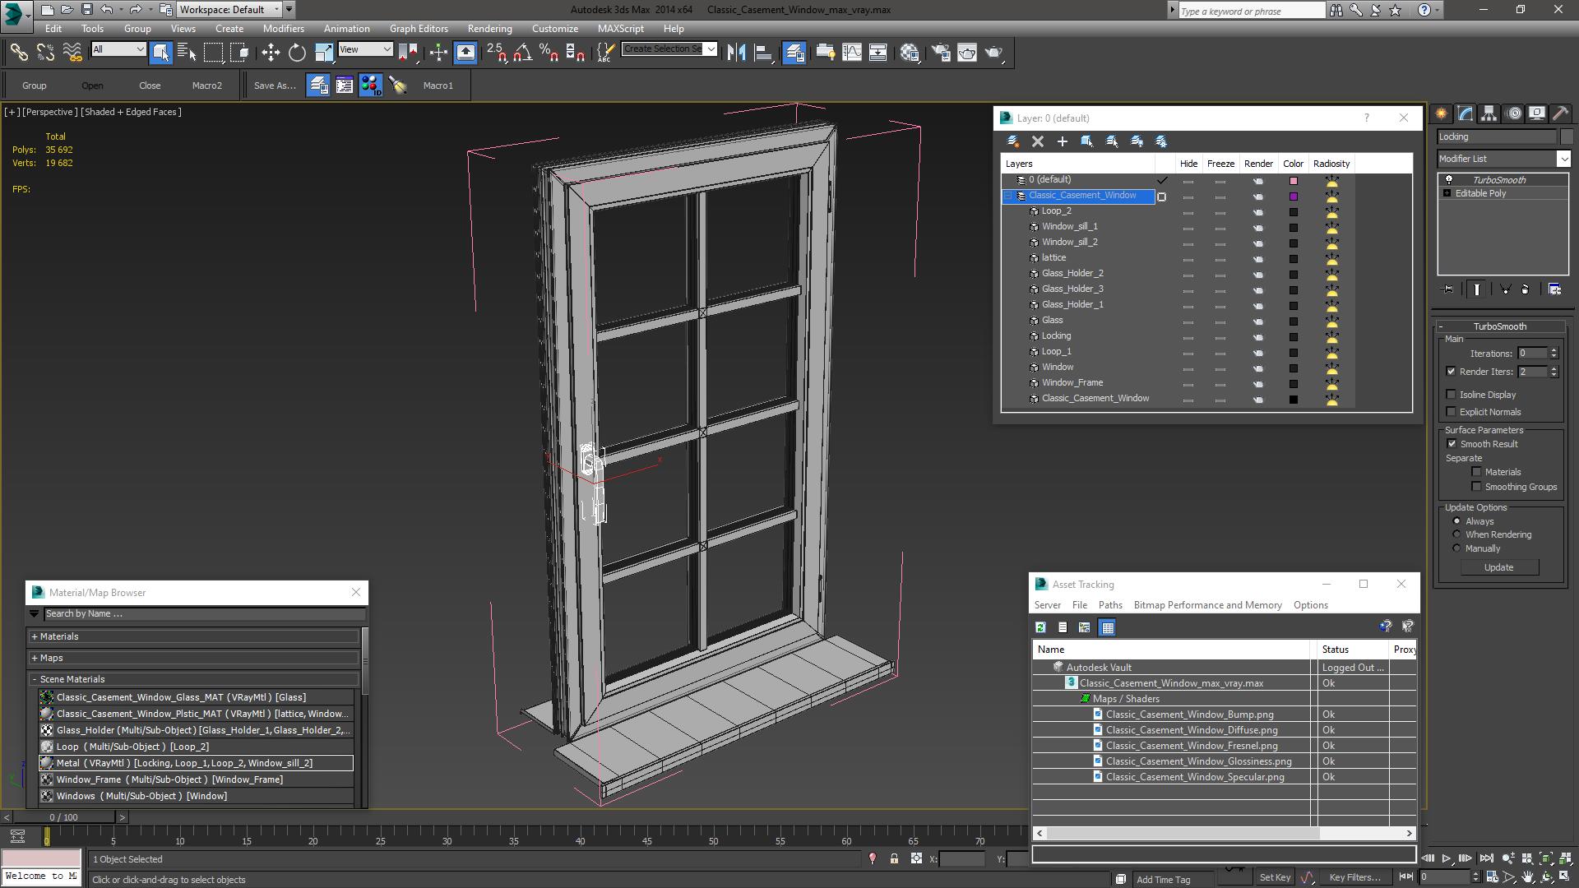Click the Render Production teapot icon
This screenshot has width=1579, height=888.
(x=993, y=53)
